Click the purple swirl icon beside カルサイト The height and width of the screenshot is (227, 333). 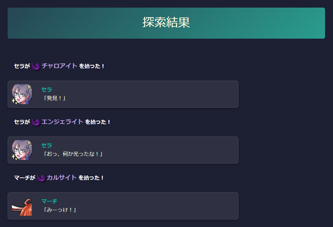(x=41, y=178)
